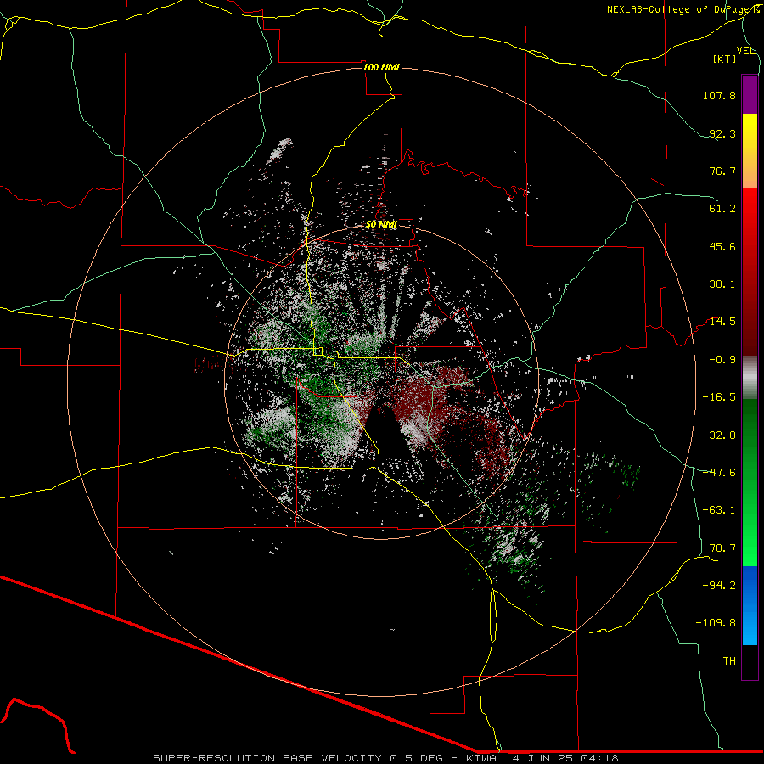The width and height of the screenshot is (764, 764).
Task: Select the 61.2 velocity scale value
Action: (x=722, y=209)
